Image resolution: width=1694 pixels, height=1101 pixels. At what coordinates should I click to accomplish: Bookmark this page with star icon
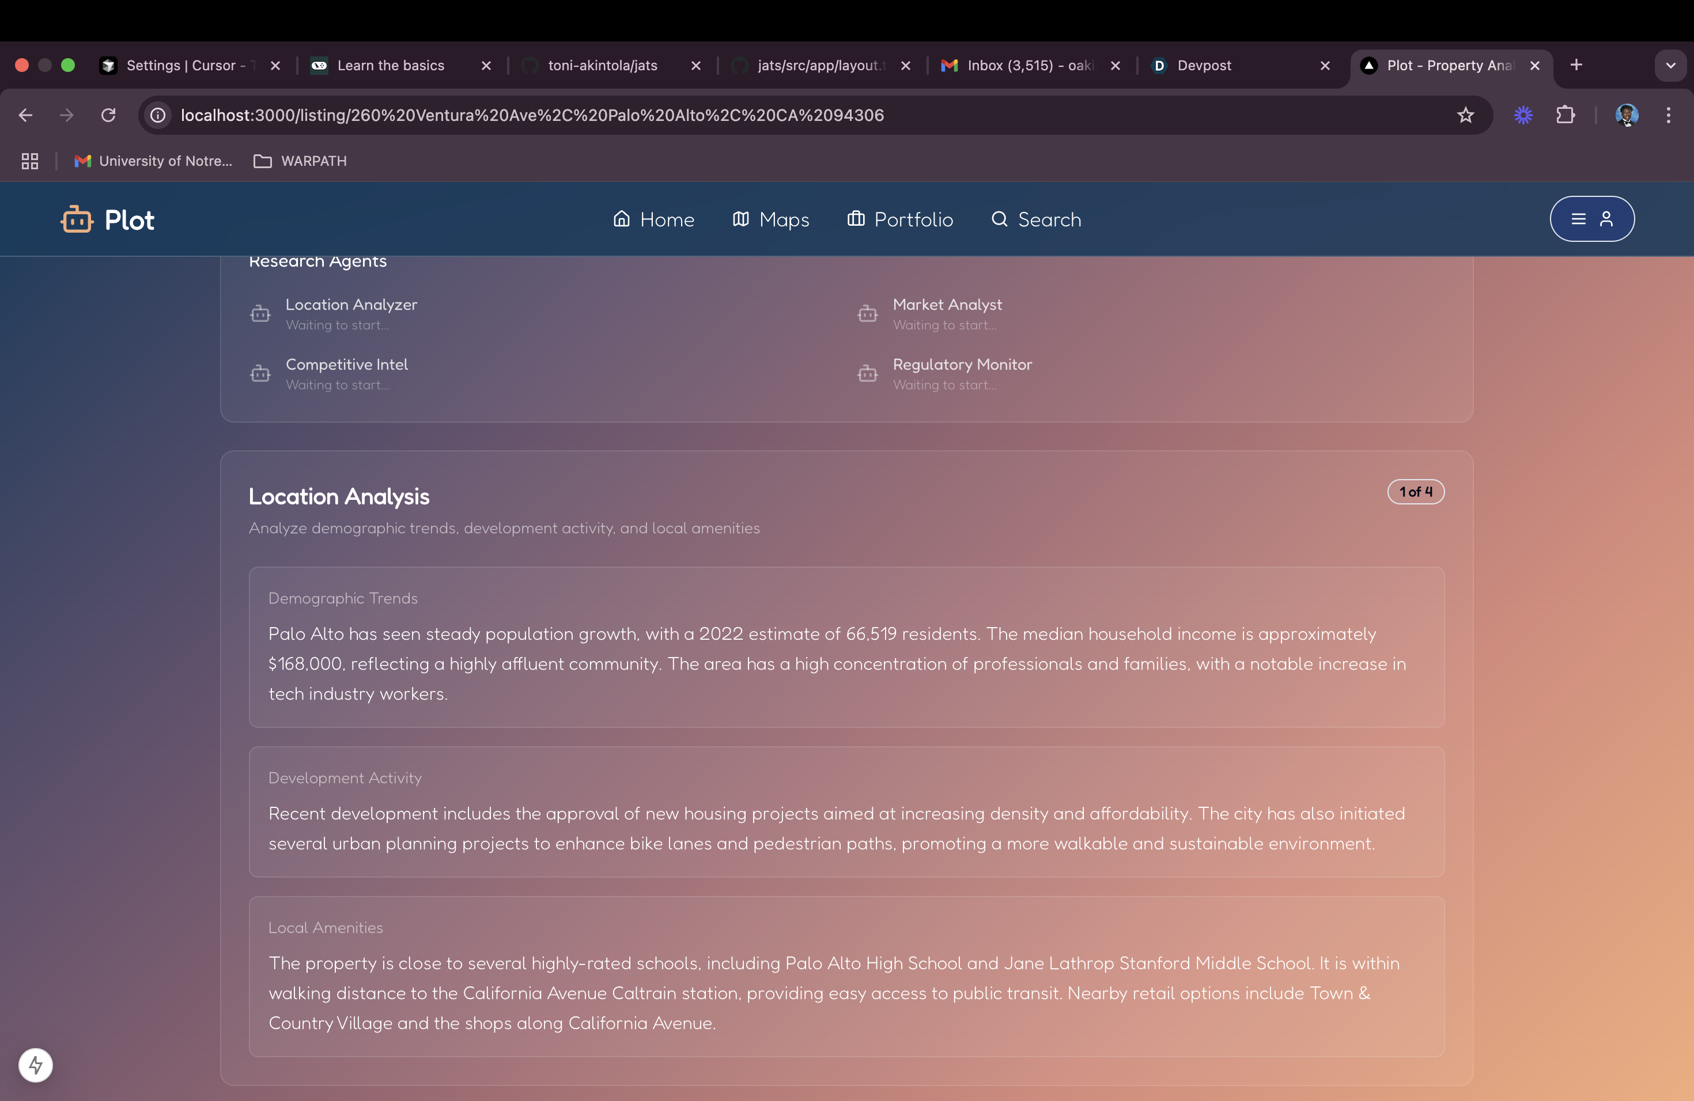coord(1465,115)
